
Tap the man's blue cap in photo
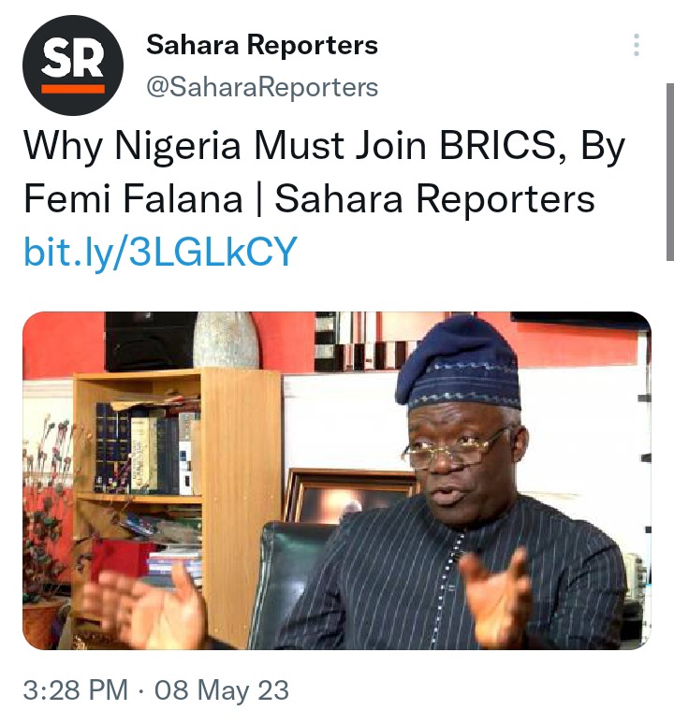click(x=458, y=364)
